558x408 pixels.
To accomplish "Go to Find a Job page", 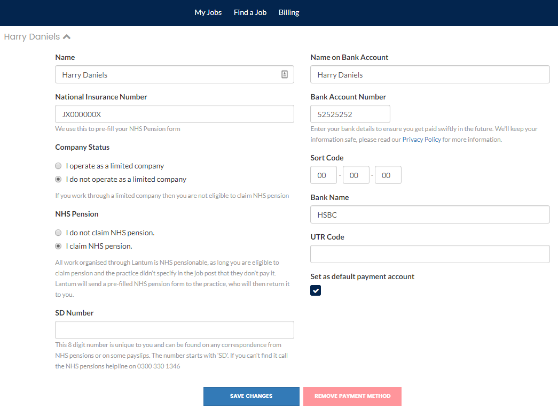I will click(250, 12).
